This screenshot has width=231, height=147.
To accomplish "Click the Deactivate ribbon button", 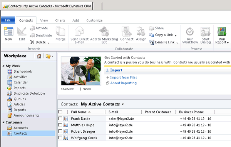I will coord(41,35).
